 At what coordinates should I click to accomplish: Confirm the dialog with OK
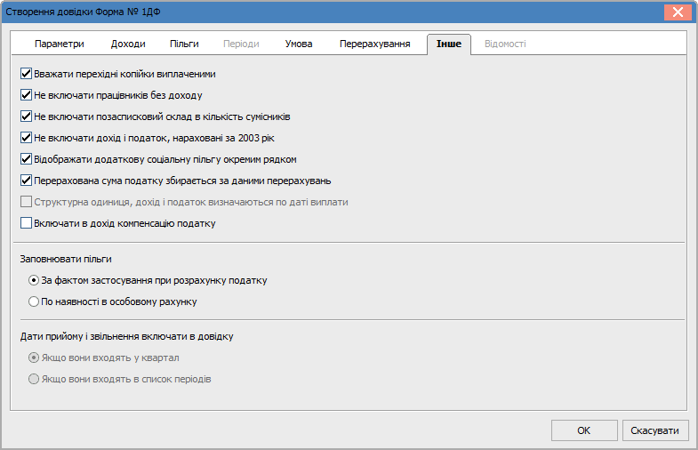[x=584, y=430]
